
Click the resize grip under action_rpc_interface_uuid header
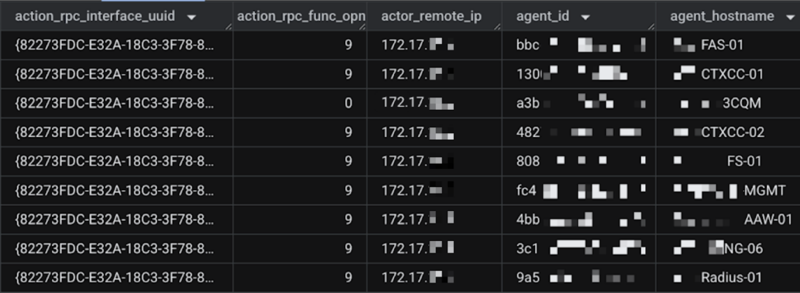229,27
